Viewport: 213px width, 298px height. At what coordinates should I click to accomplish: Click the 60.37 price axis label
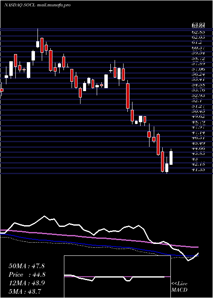coord(198,48)
